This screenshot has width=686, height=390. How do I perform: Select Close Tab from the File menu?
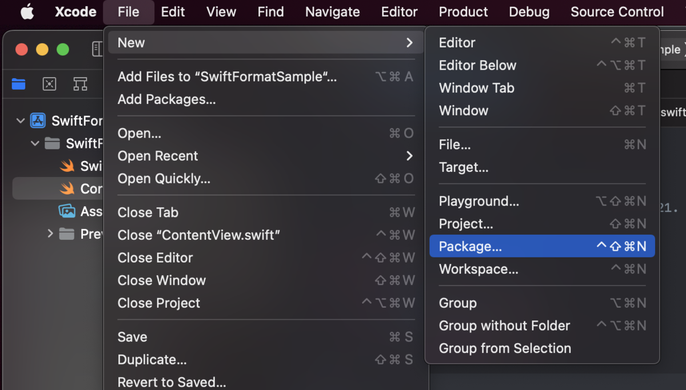148,212
